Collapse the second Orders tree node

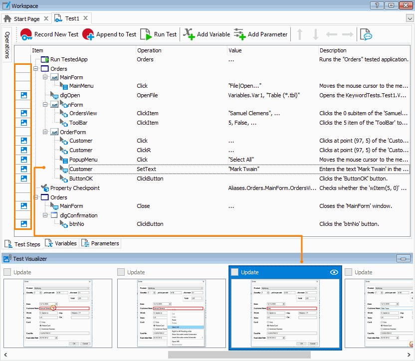[36, 197]
